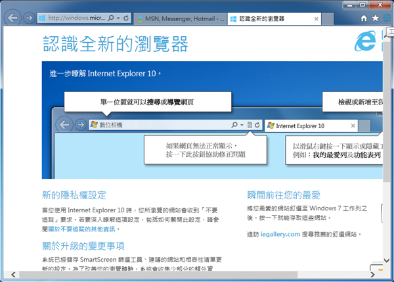Open the 關於不要追蹤的其他資訊 link
The image size is (394, 282).
click(85, 229)
